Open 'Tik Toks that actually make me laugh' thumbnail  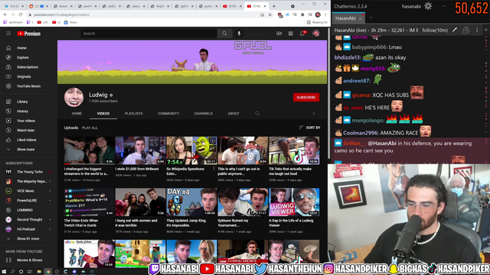(294, 150)
